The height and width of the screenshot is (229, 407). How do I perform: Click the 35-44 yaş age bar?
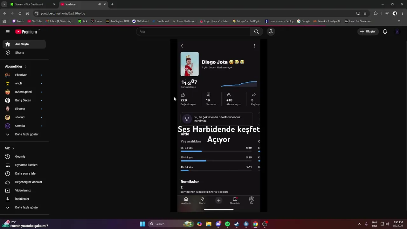click(216, 161)
